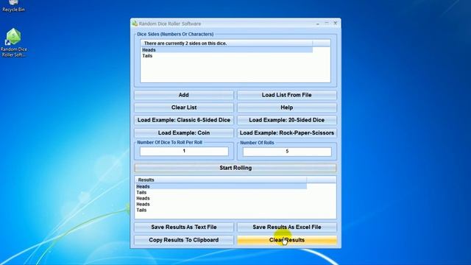Select Tails in the dice sides list
This screenshot has height=265, width=471.
[x=227, y=56]
